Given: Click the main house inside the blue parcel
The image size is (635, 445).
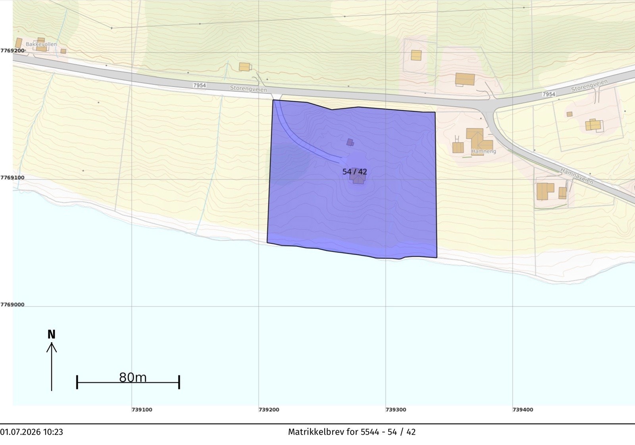Looking at the screenshot, I should 358,177.
